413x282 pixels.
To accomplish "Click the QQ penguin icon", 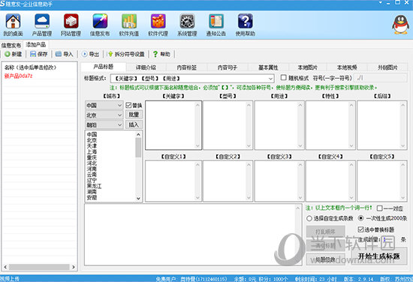I will point(400,25).
